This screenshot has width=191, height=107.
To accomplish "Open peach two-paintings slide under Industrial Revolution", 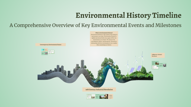I will 109,96.
